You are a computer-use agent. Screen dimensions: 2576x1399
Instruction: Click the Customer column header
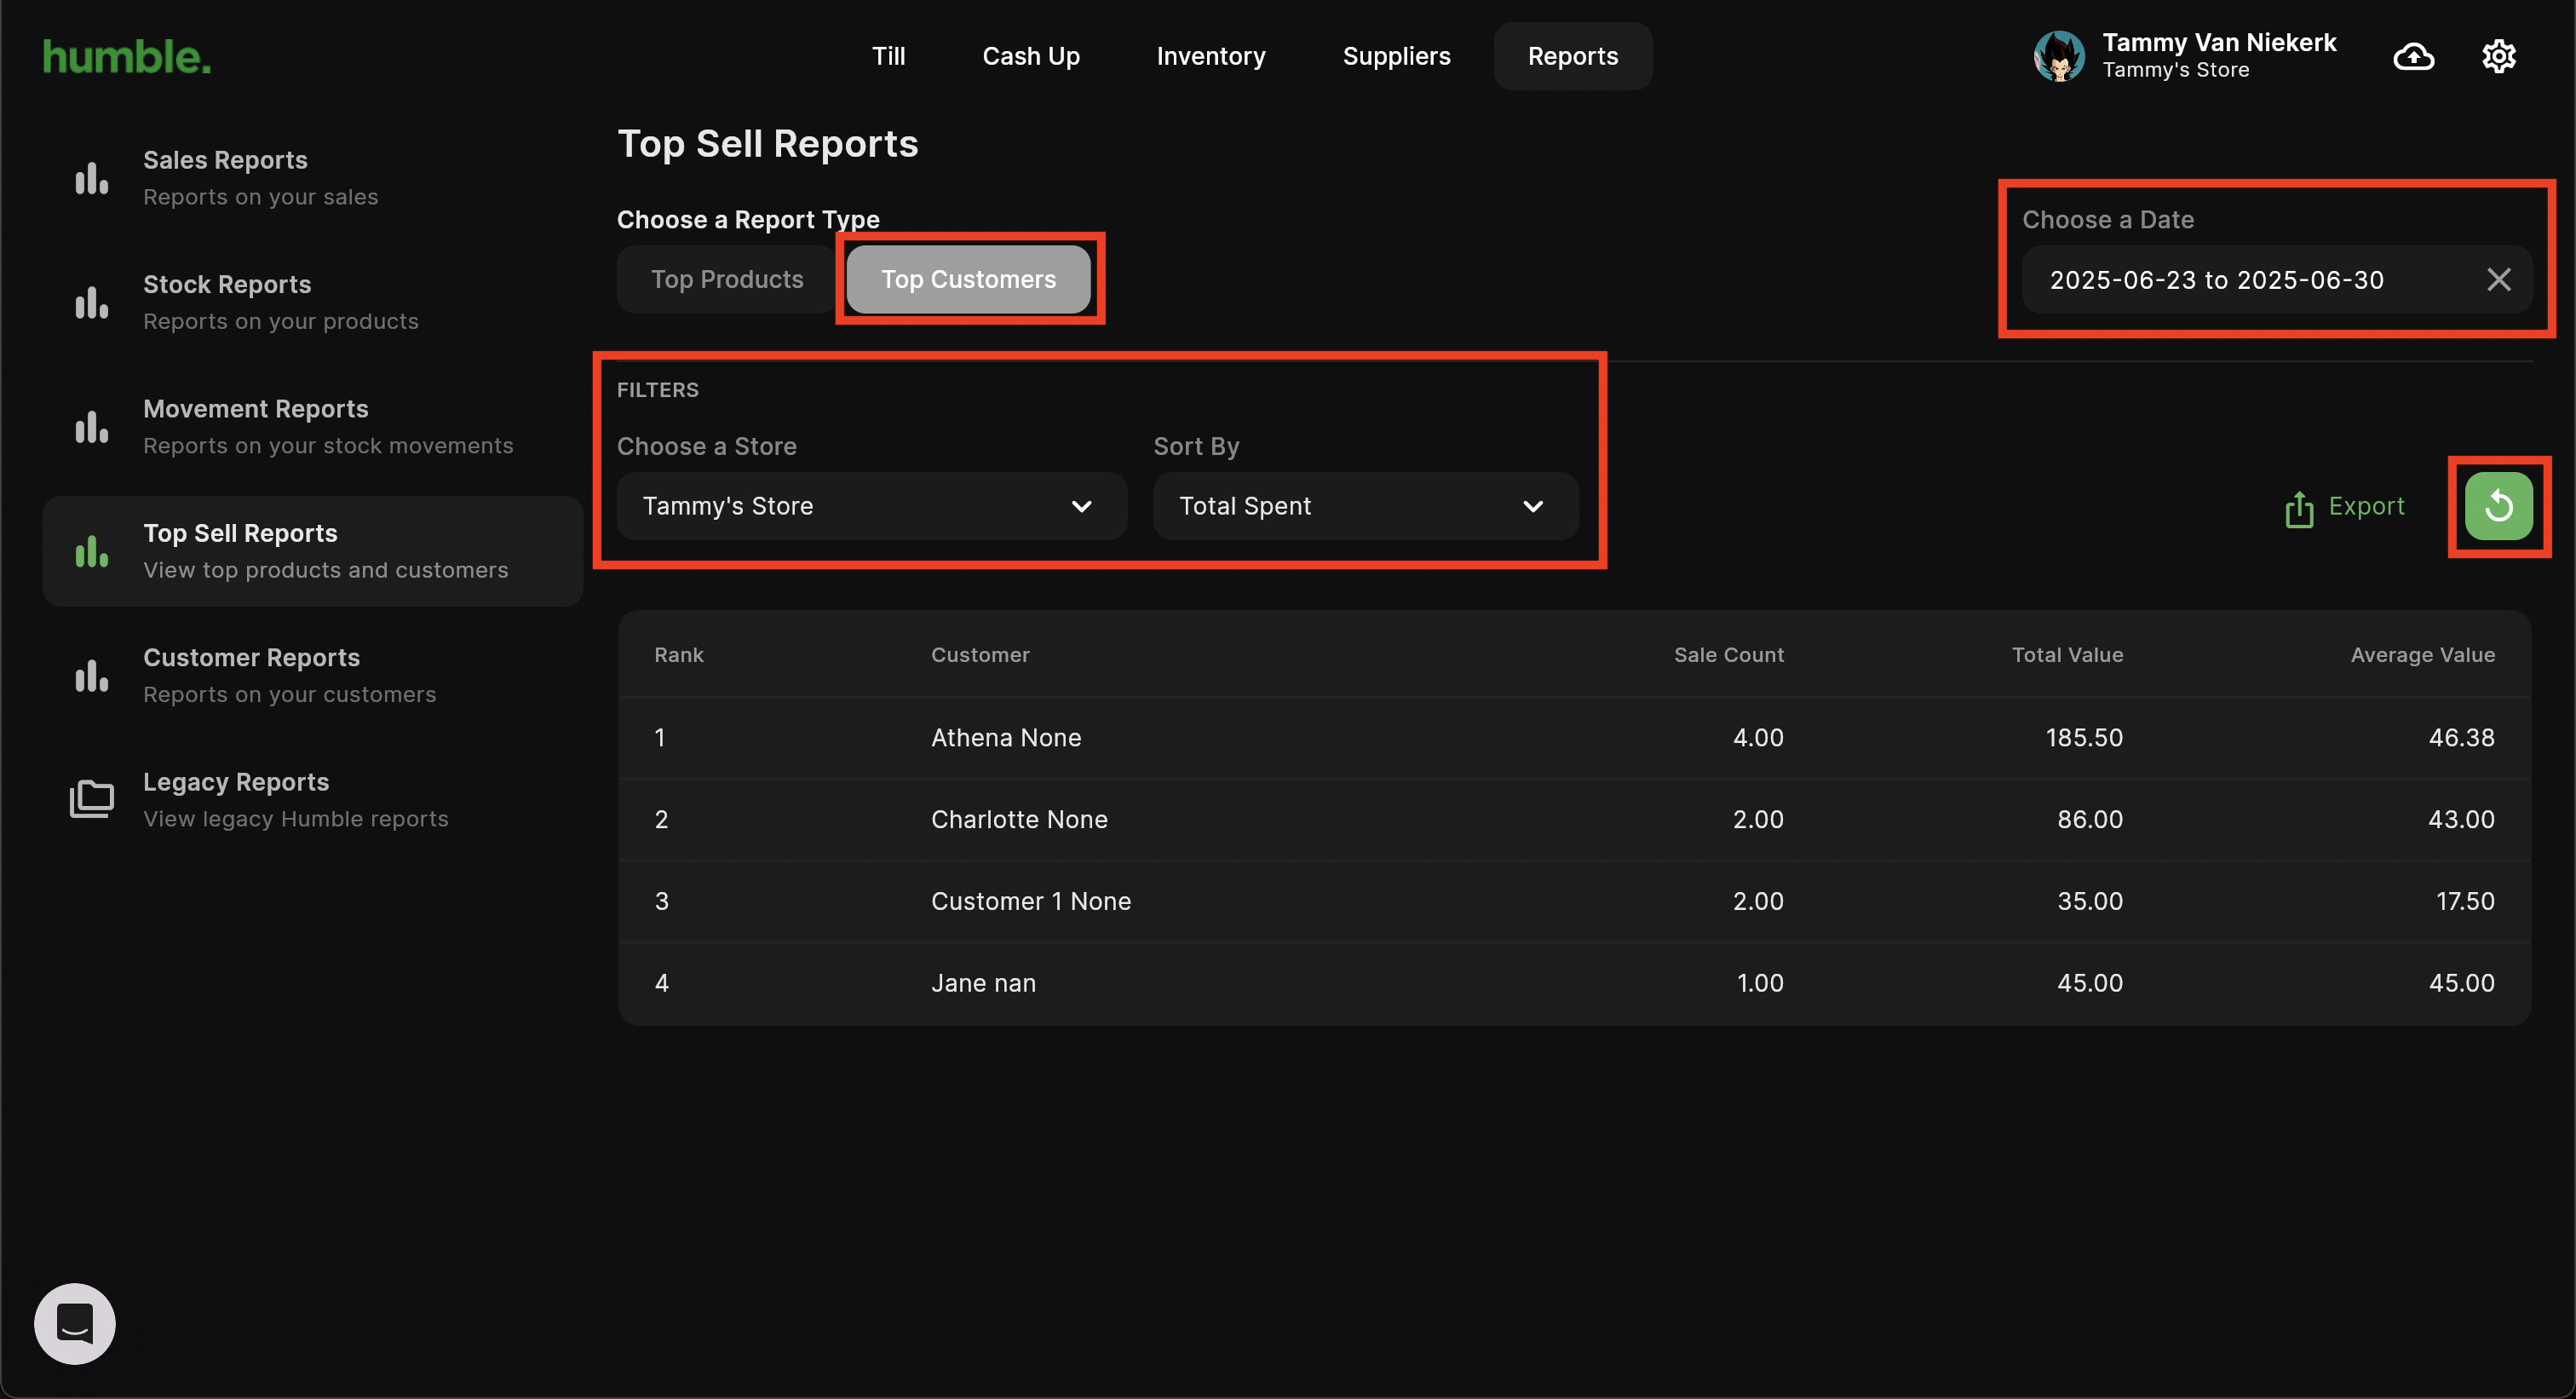tap(980, 655)
